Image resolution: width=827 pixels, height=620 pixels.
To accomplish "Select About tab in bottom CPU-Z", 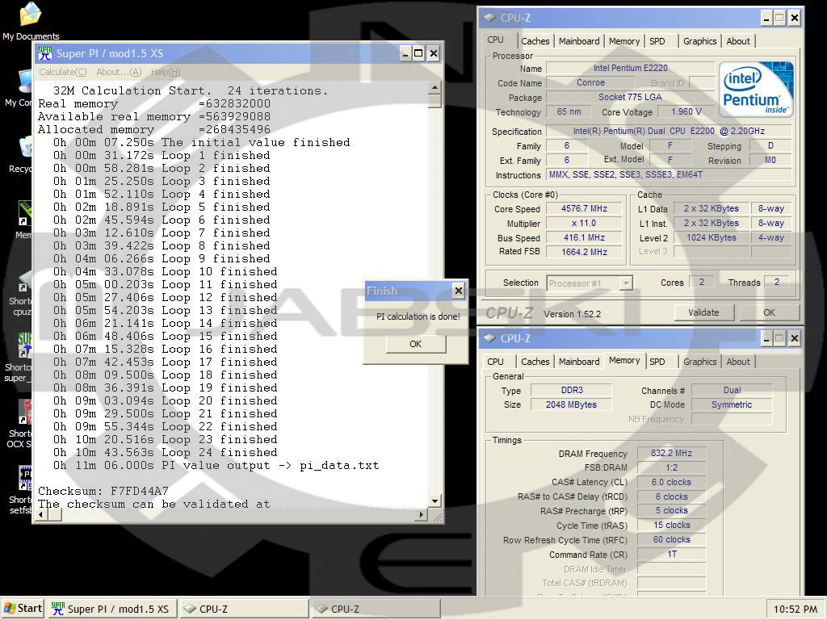I will (x=738, y=362).
